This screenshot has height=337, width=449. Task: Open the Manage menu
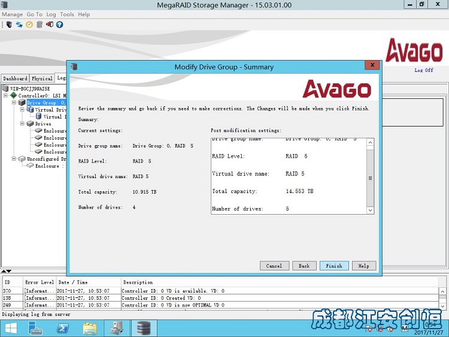click(13, 14)
